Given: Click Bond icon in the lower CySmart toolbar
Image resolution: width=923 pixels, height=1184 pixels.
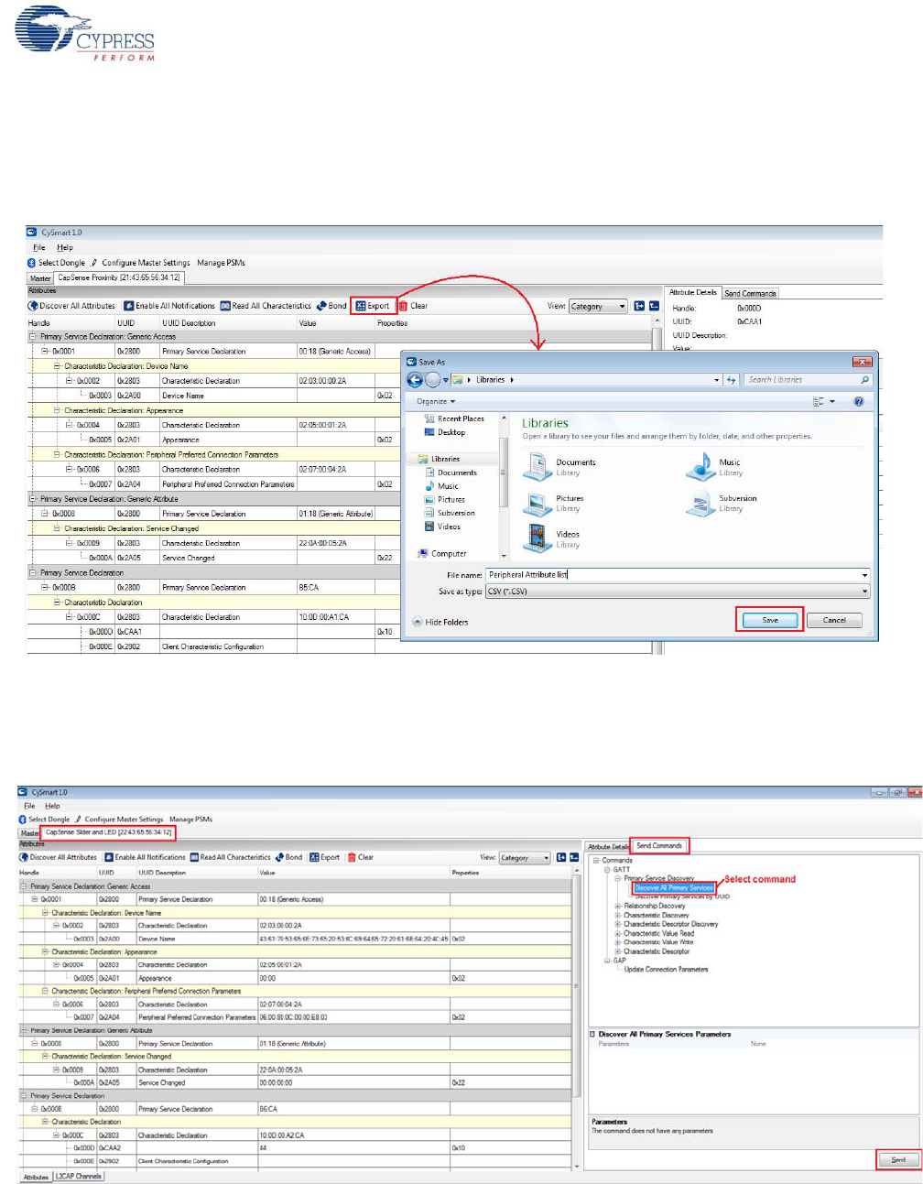Looking at the screenshot, I should [279, 857].
